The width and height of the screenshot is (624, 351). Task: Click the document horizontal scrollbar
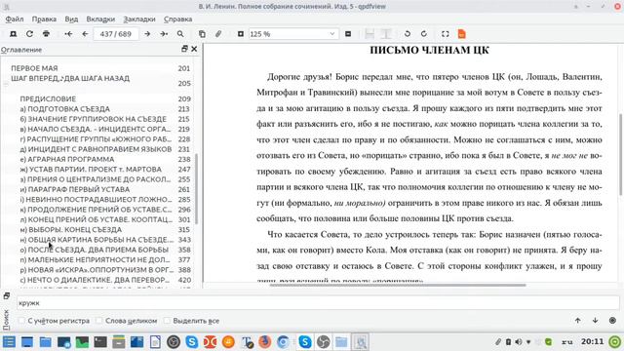397,285
